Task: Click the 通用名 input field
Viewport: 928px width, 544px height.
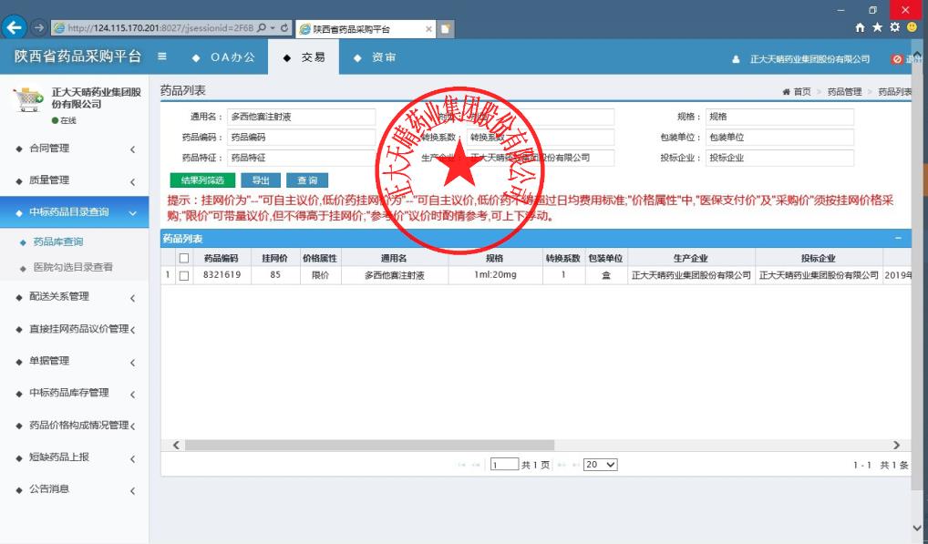Action: (301, 117)
